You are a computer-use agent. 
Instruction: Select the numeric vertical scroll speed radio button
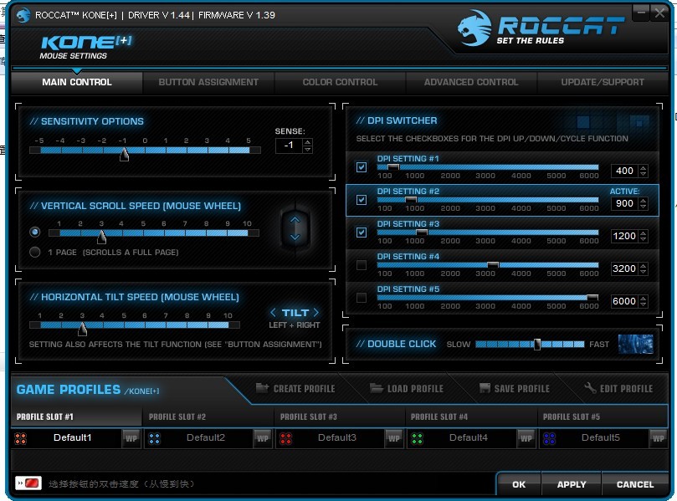coord(35,233)
